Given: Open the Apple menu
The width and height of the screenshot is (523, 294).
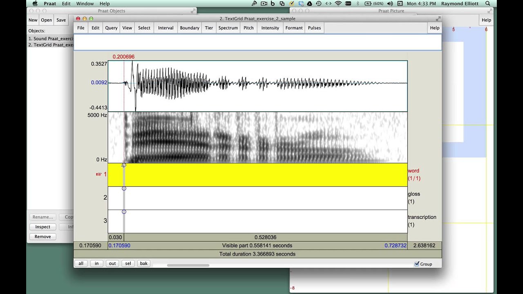Looking at the screenshot, I should pyautogui.click(x=35, y=4).
